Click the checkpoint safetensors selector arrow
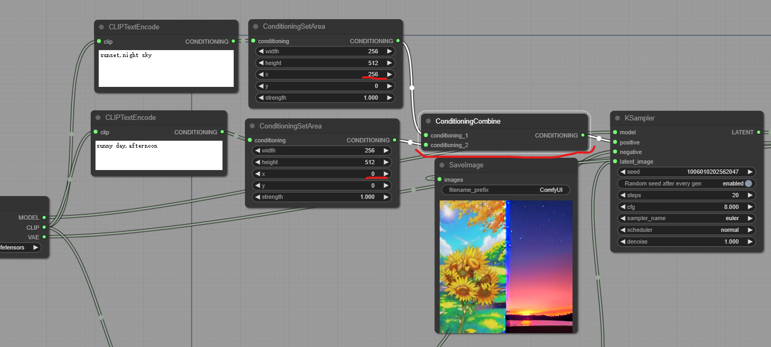This screenshot has width=771, height=347. [x=35, y=247]
